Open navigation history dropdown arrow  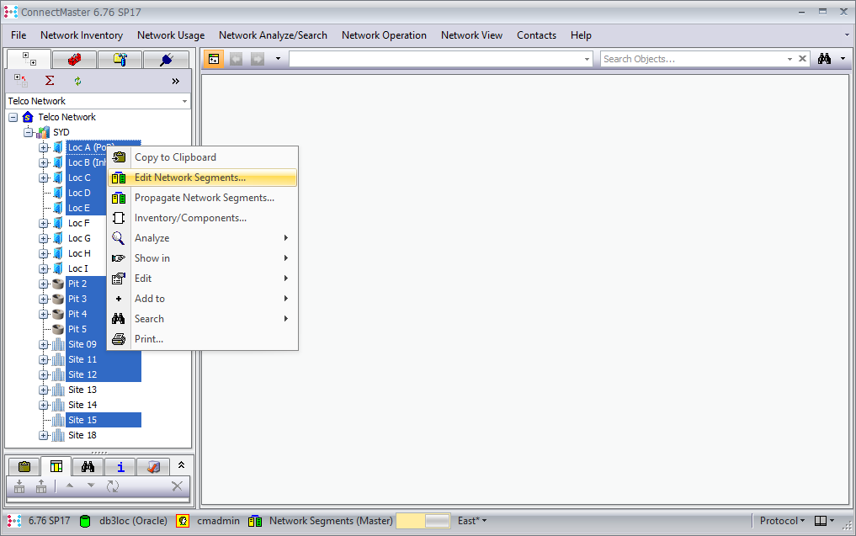pyautogui.click(x=278, y=59)
